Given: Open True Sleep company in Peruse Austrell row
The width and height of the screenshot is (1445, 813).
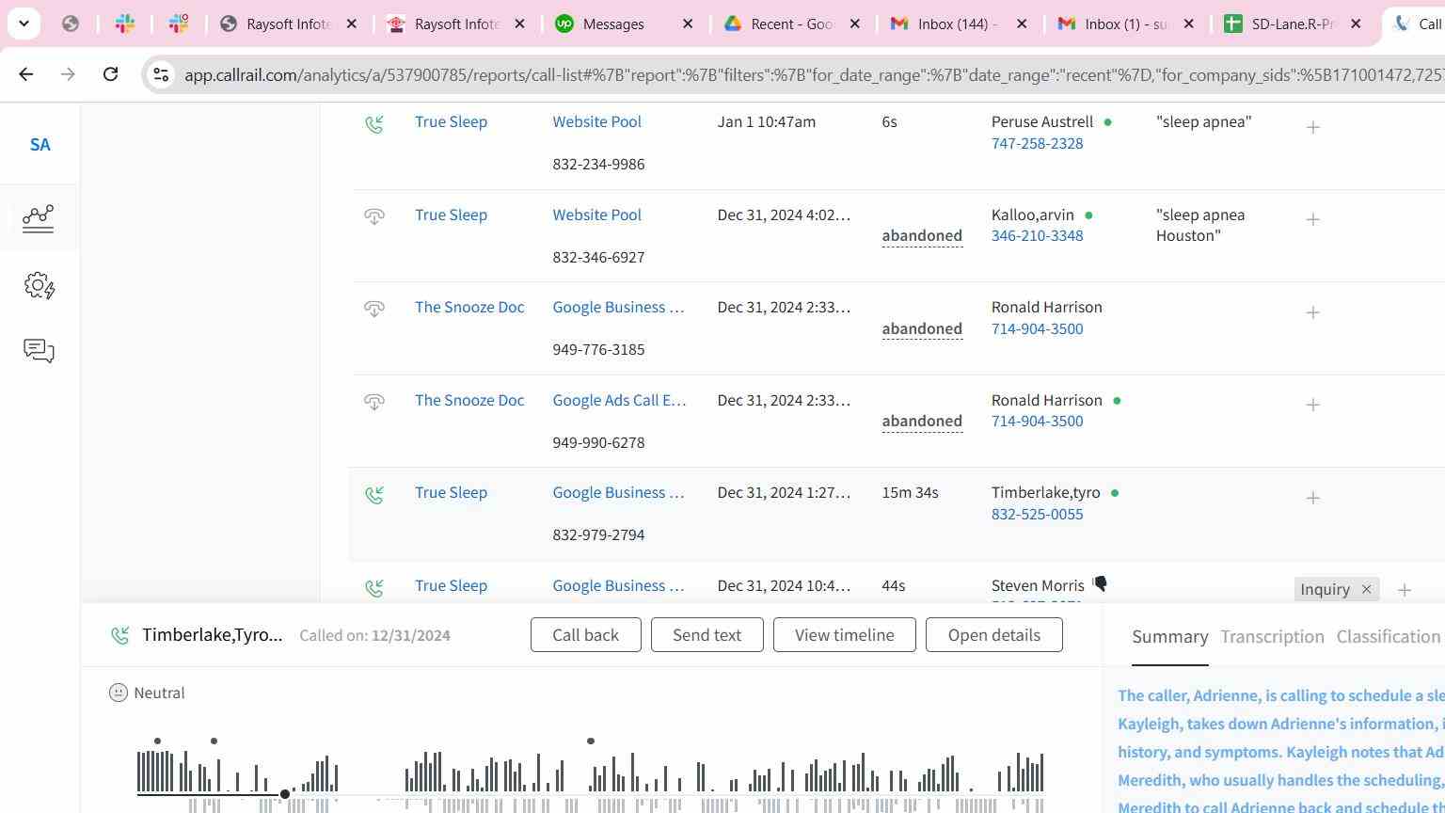Looking at the screenshot, I should click(x=451, y=121).
